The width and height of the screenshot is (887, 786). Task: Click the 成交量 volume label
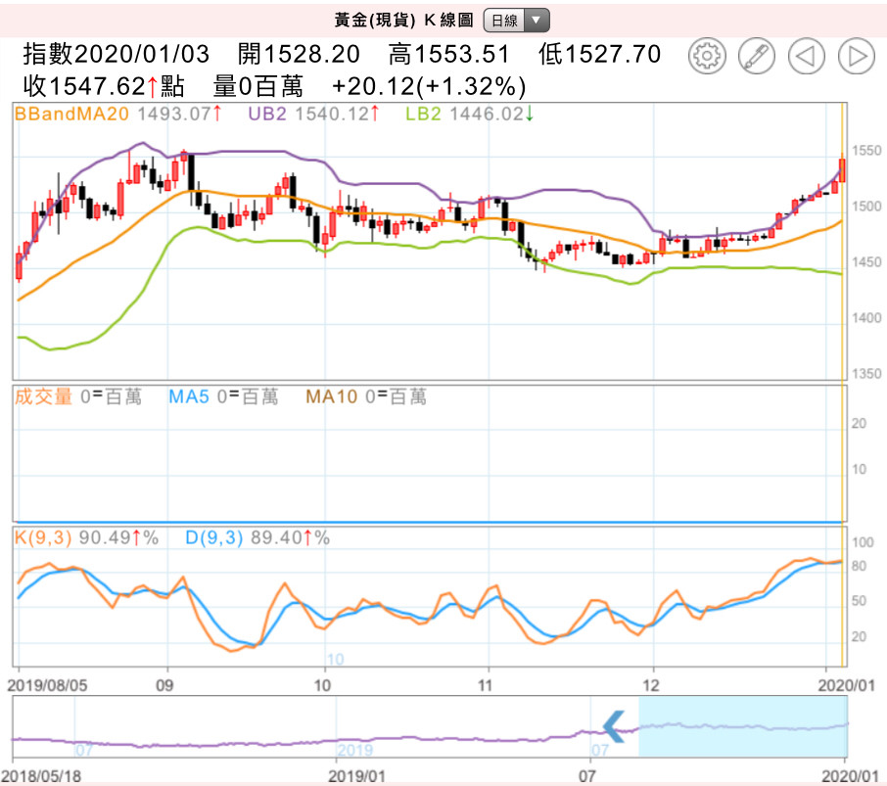point(42,396)
